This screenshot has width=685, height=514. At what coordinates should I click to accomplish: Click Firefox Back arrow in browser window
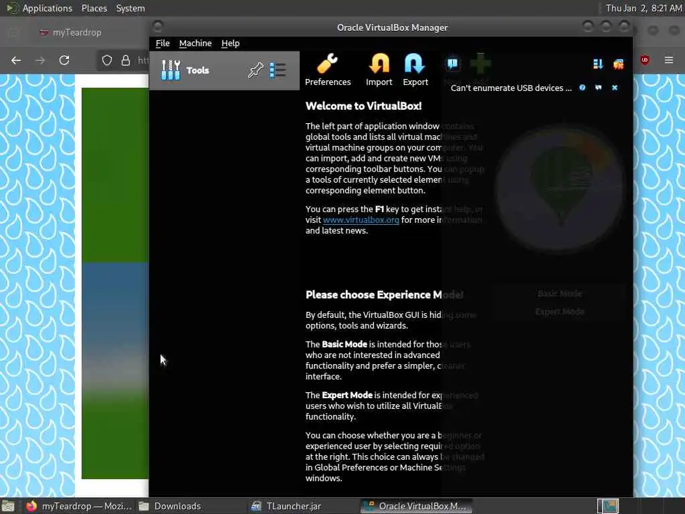point(16,60)
